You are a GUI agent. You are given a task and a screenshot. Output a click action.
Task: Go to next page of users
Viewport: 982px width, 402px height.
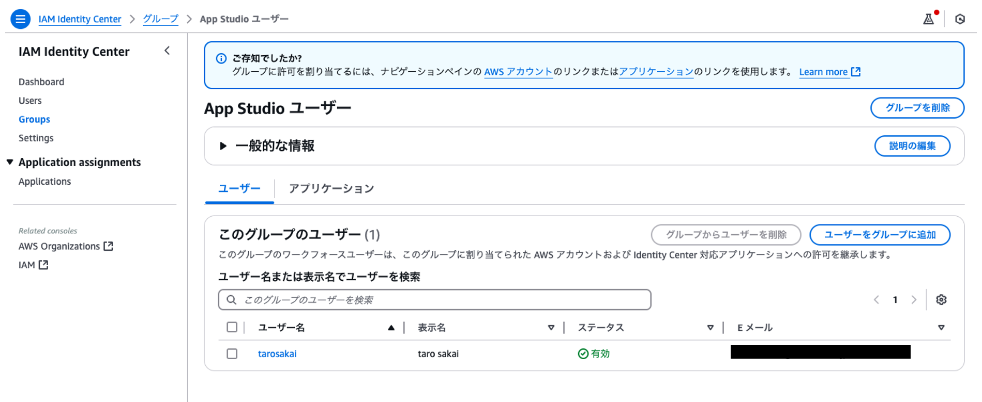pos(914,300)
